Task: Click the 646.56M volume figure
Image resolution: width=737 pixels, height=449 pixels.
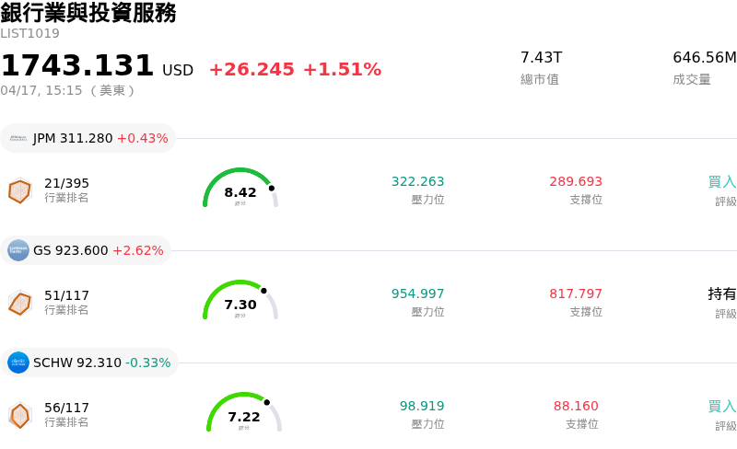Action: [x=704, y=58]
